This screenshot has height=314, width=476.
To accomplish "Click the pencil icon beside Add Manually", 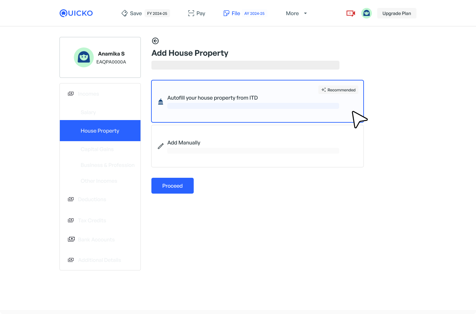I will tap(161, 146).
